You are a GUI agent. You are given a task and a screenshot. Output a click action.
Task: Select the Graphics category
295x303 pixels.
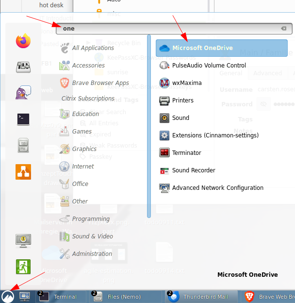pos(78,149)
